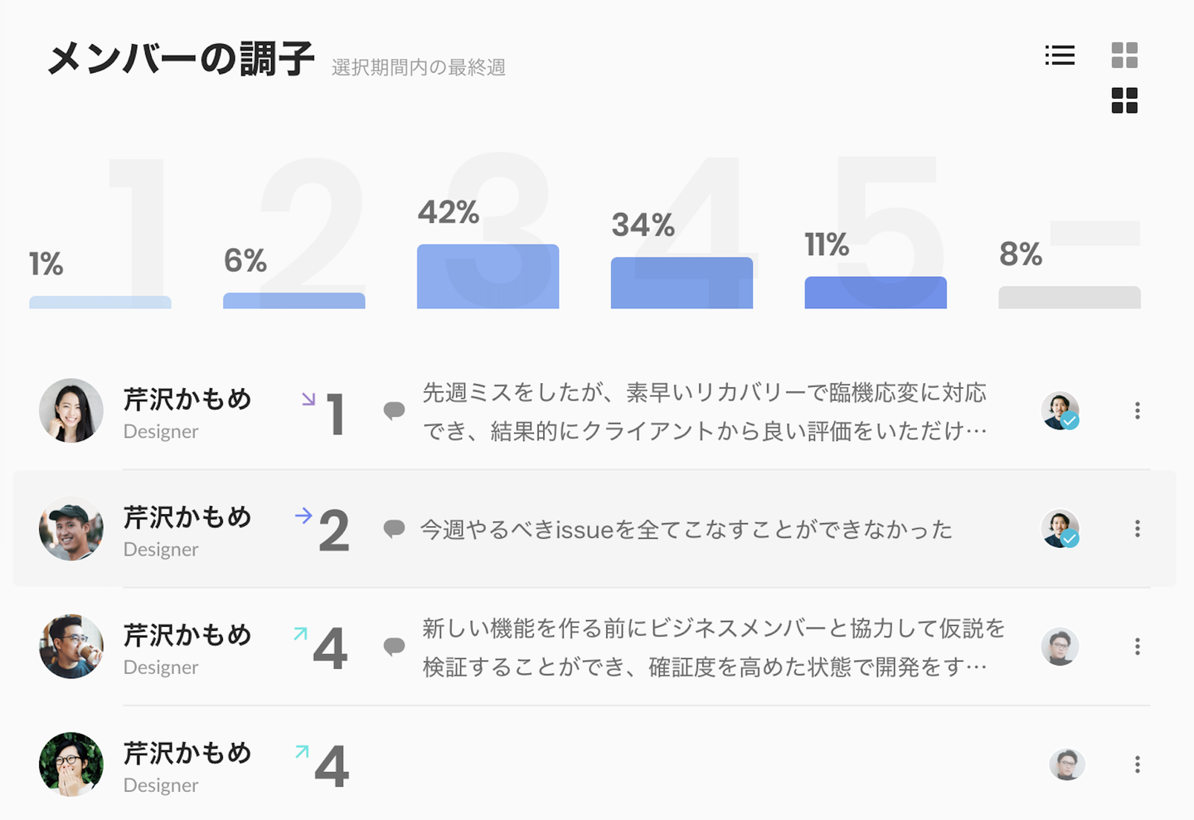1194x820 pixels.
Task: Click the purple down-right trend arrow
Action: click(308, 400)
